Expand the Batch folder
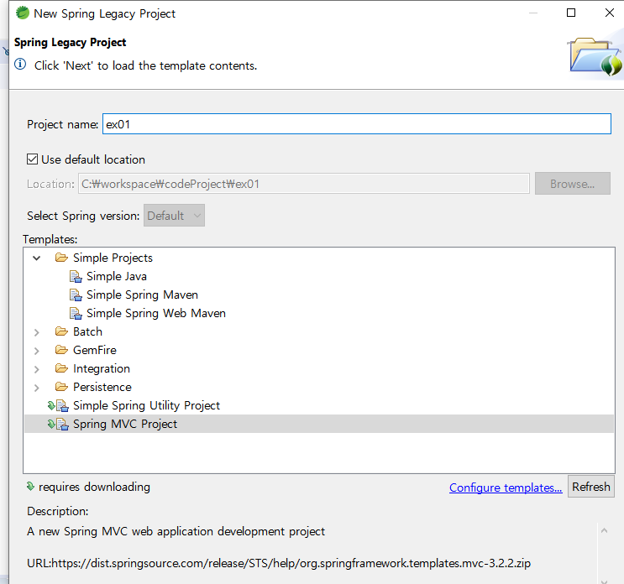624x584 pixels. [37, 332]
